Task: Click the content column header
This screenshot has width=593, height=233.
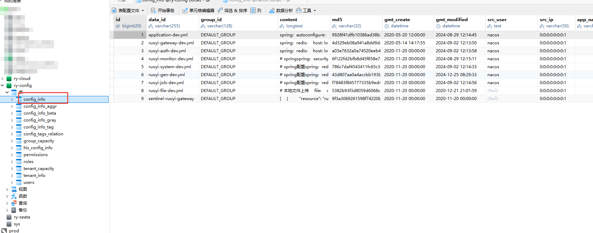Action: tap(304, 23)
